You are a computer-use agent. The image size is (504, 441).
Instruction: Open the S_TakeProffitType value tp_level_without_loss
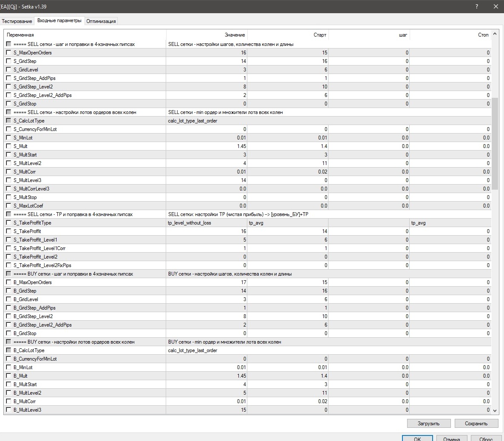coord(207,222)
